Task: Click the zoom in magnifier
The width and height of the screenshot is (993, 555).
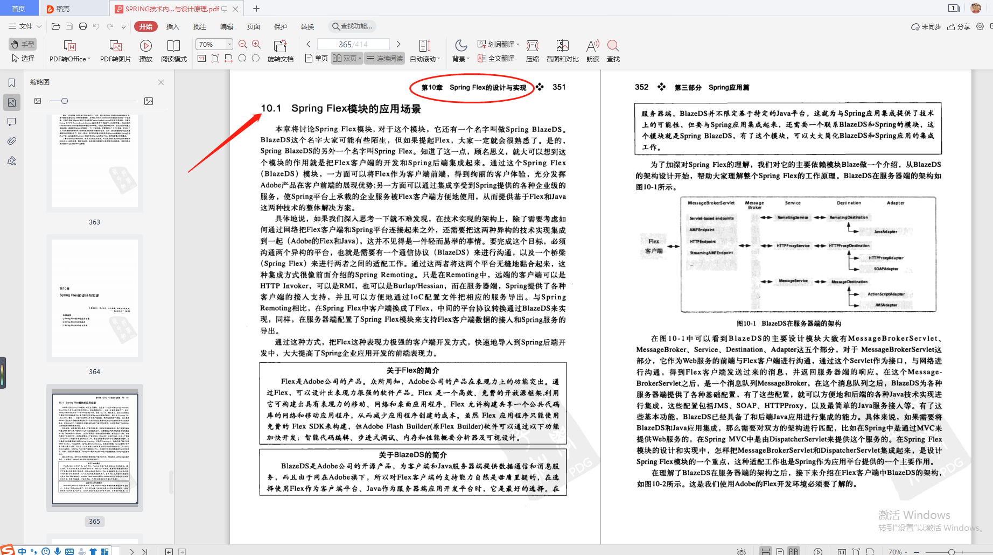Action: (256, 44)
